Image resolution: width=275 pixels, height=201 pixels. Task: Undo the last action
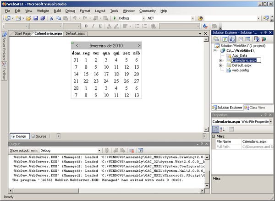75,18
